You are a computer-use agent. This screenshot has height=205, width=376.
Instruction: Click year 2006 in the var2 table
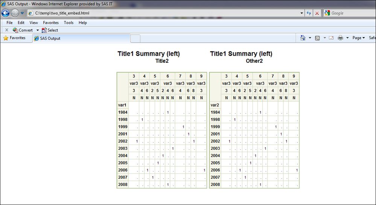[215, 170]
